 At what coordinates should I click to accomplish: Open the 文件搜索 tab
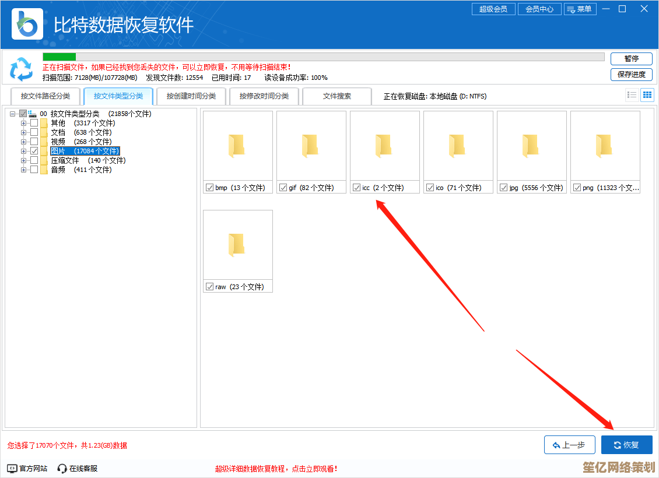pos(337,96)
